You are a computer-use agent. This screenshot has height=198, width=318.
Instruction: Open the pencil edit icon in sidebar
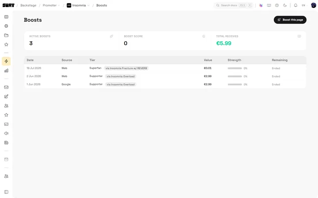tap(6, 96)
